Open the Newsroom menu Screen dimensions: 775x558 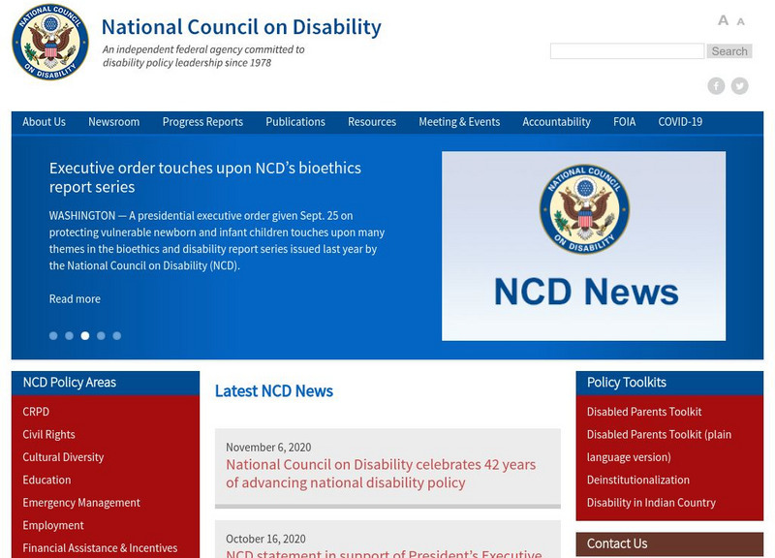[114, 122]
